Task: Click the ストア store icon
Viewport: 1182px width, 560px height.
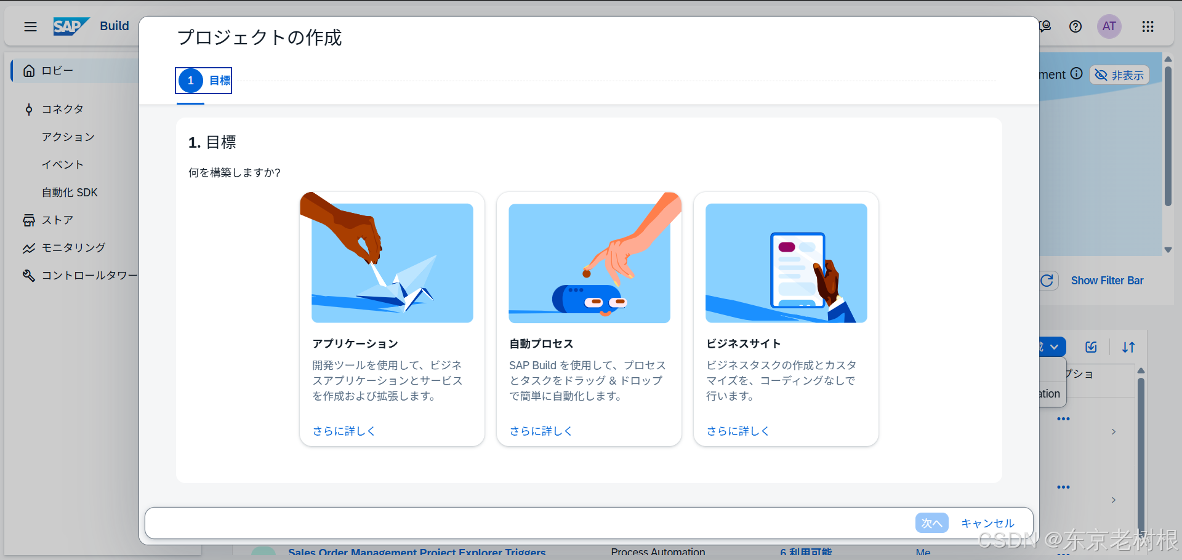Action: point(29,220)
